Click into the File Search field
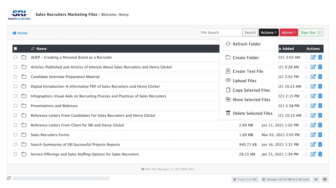Screen dimensions: 336x188 220,32
